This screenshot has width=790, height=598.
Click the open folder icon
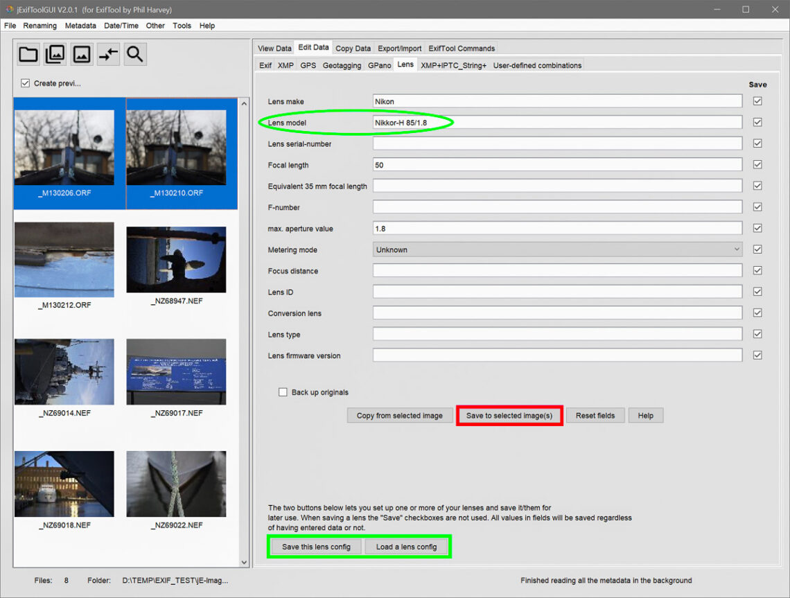28,54
